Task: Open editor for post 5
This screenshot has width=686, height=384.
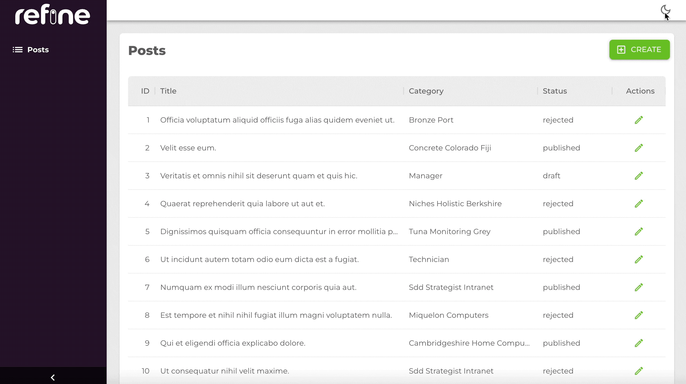Action: 639,231
